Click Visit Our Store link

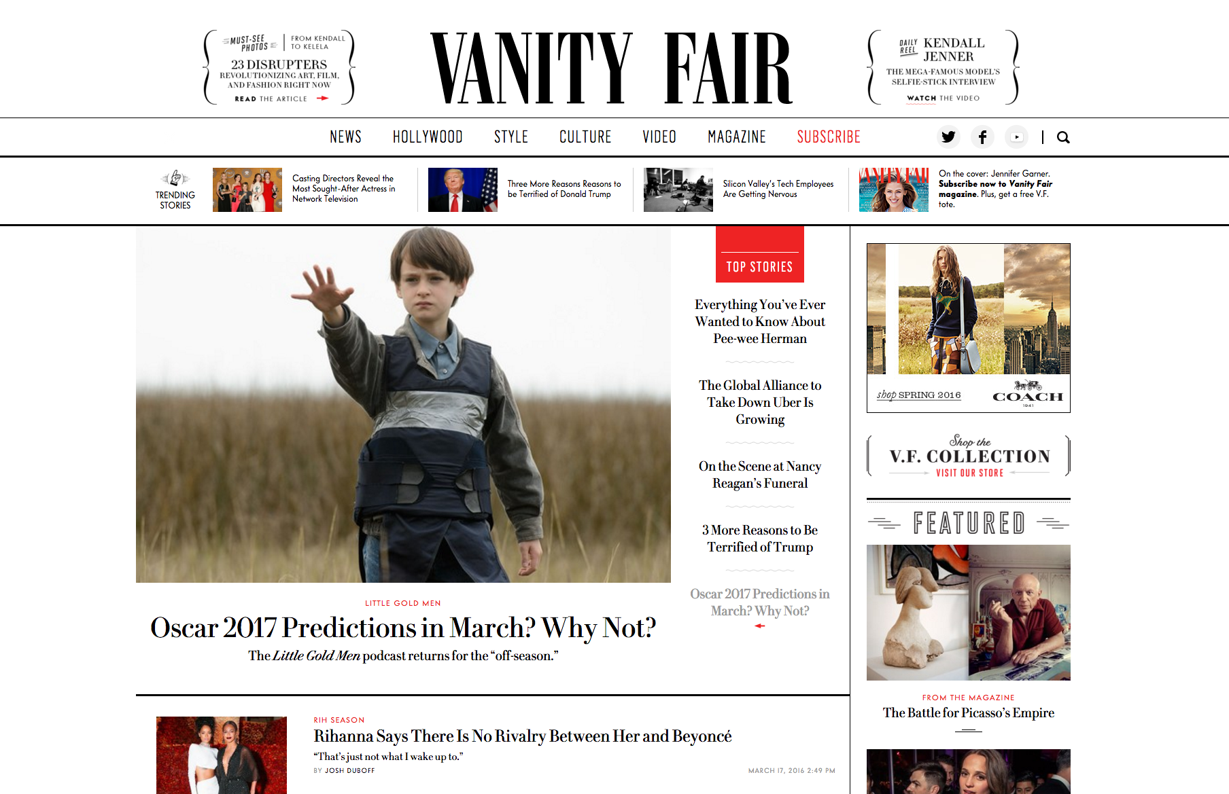[969, 473]
